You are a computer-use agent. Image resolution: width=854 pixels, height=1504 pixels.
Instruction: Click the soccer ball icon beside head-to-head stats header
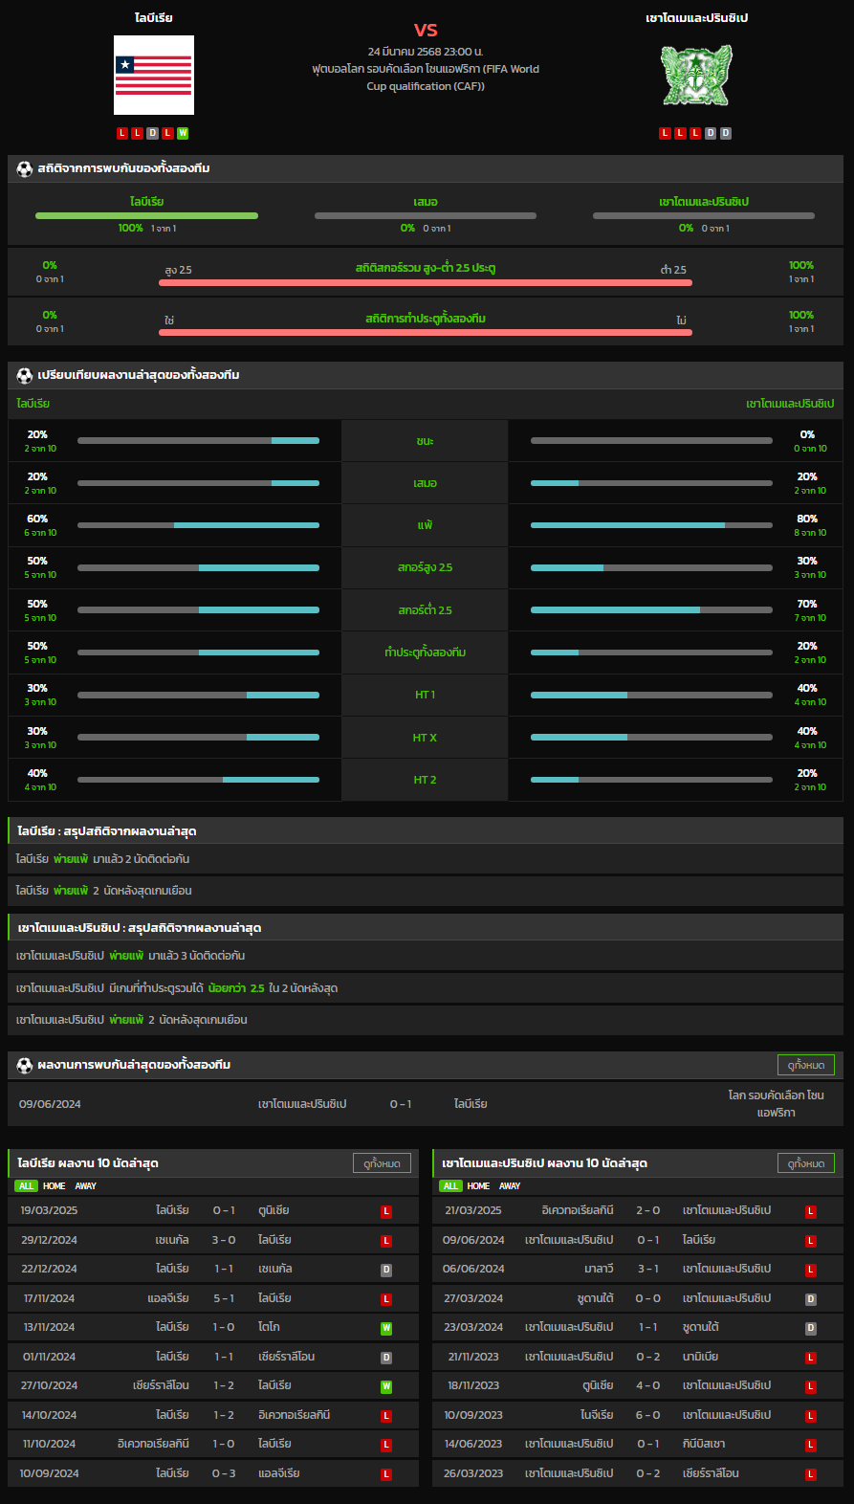click(x=25, y=168)
